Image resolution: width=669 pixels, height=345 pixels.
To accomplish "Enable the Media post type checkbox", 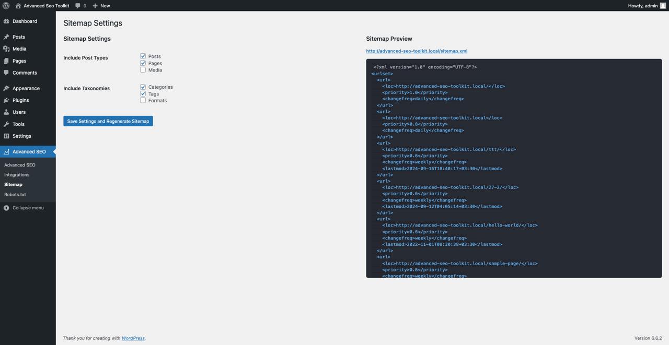I will coord(143,69).
